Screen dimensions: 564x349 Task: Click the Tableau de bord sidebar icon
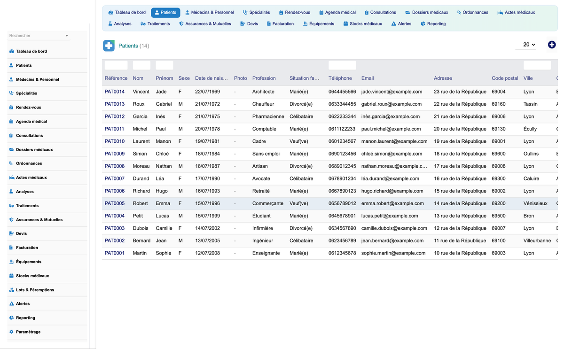point(11,51)
